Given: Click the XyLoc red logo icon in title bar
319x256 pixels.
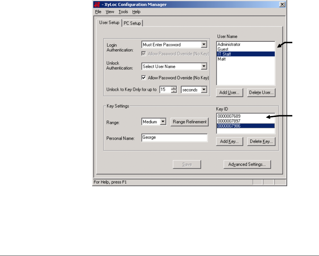Looking at the screenshot, I should click(97, 4).
